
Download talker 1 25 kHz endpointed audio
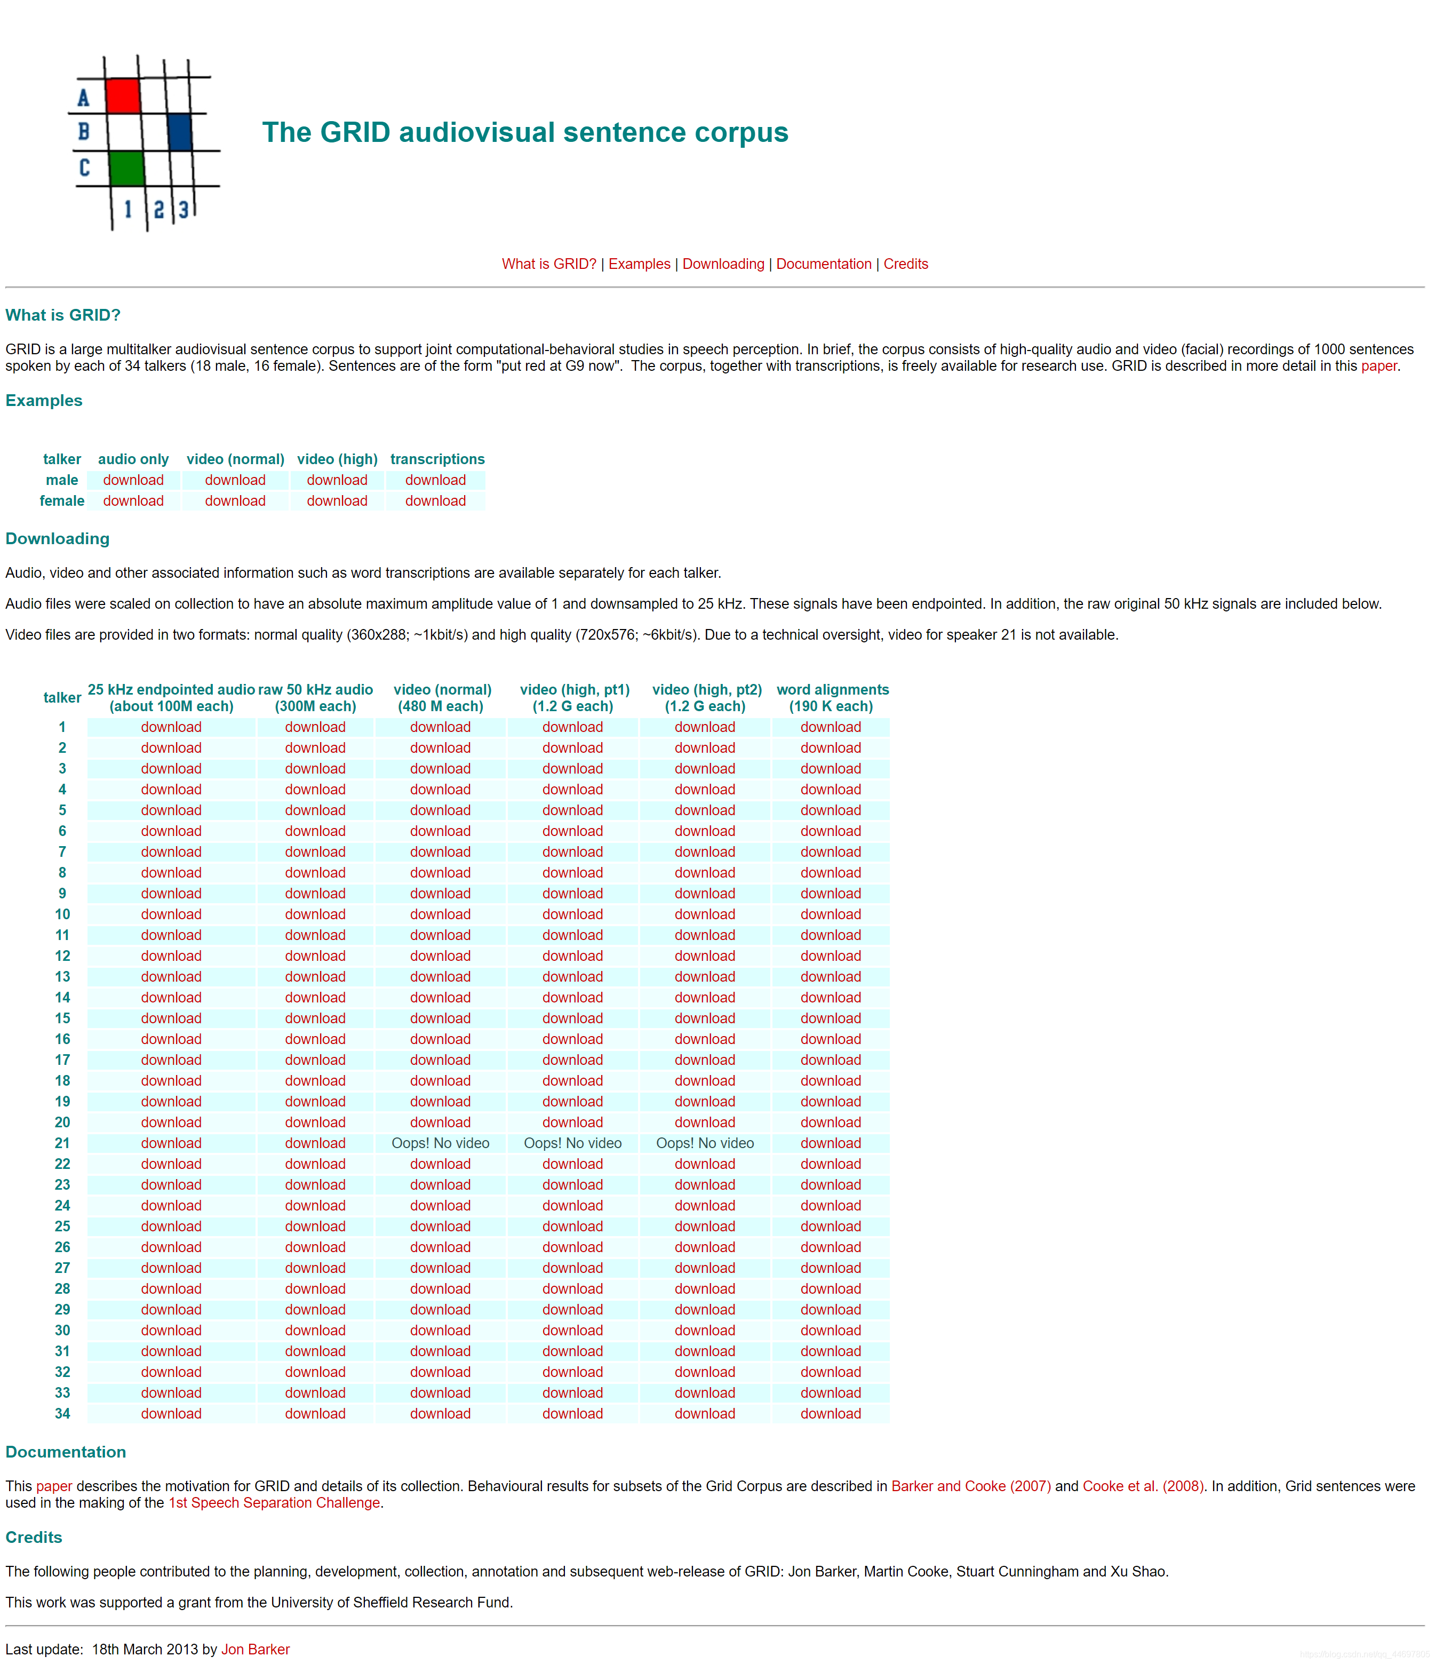(171, 727)
